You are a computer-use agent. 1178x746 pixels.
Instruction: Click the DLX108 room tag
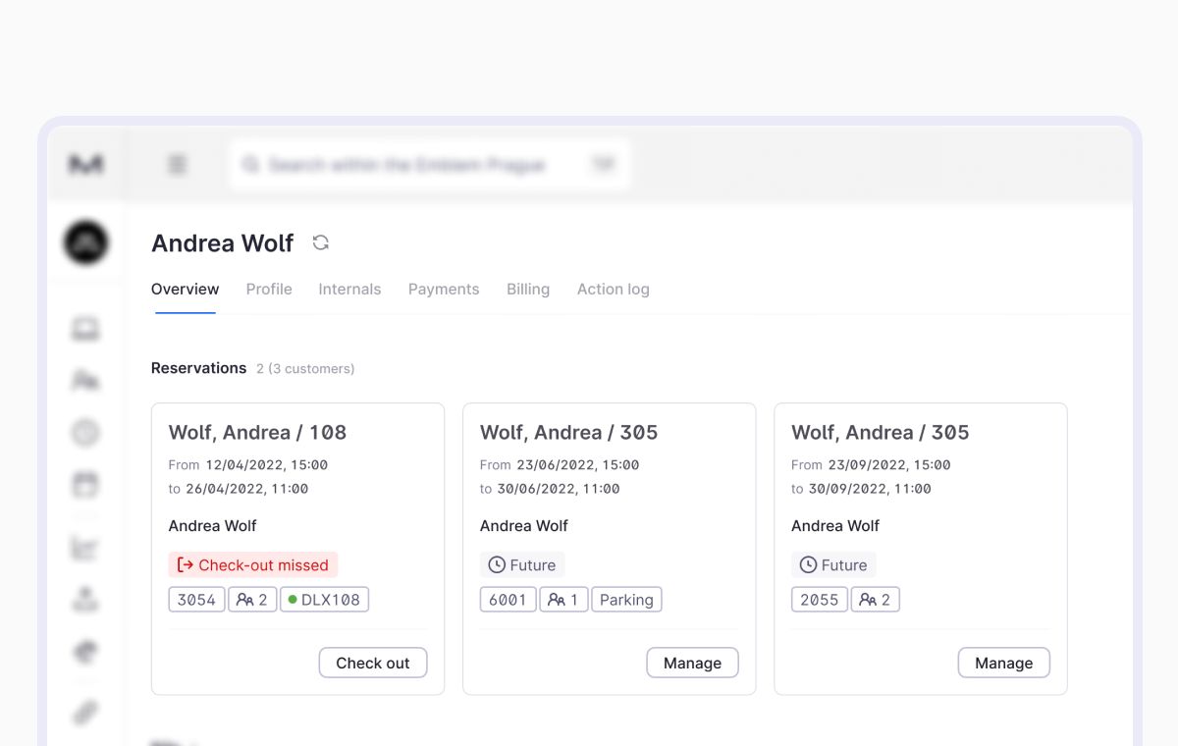click(324, 600)
